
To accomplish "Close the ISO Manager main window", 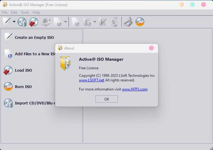I will point(204,5).
